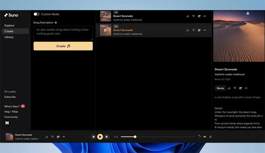This screenshot has height=153, width=265.
Task: Open more options for highlighted Desert Serenade
Action: pyautogui.click(x=205, y=30)
